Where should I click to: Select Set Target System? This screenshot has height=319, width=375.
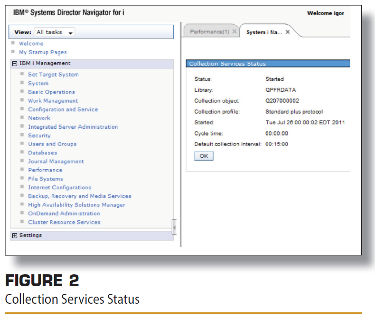tap(53, 75)
